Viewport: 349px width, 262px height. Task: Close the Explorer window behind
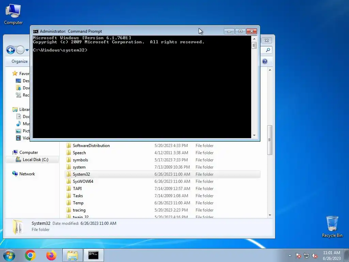267,40
